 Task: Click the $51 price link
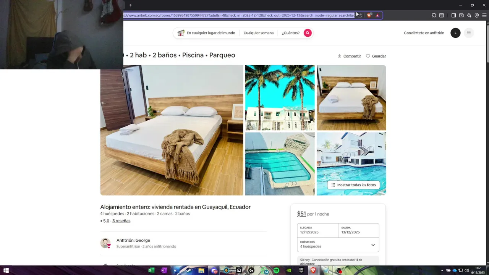click(301, 214)
